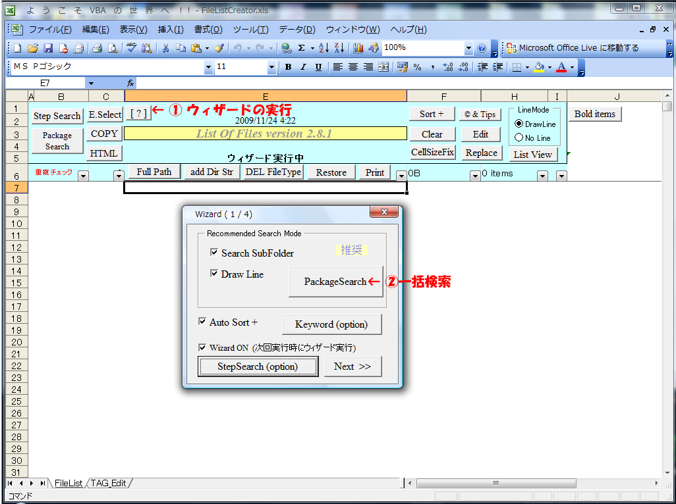Open the 挿入(I) menu
The height and width of the screenshot is (504, 676).
[171, 30]
